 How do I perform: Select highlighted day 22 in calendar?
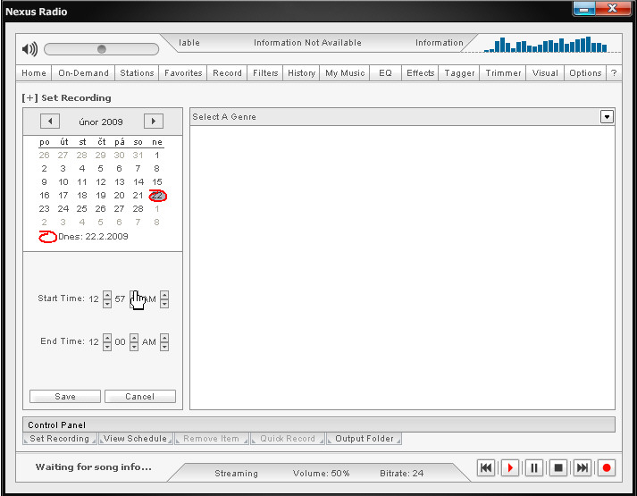click(x=157, y=196)
